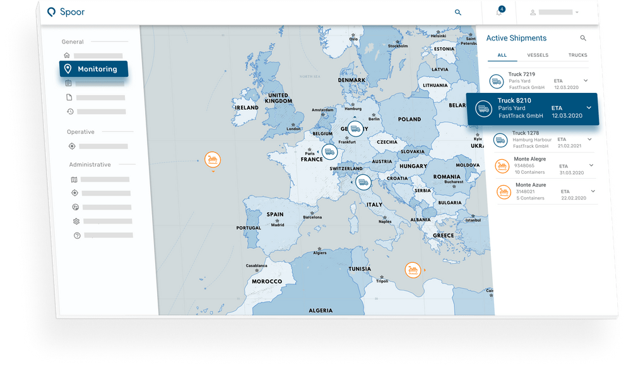Open the Monitoring menu item

pos(93,69)
